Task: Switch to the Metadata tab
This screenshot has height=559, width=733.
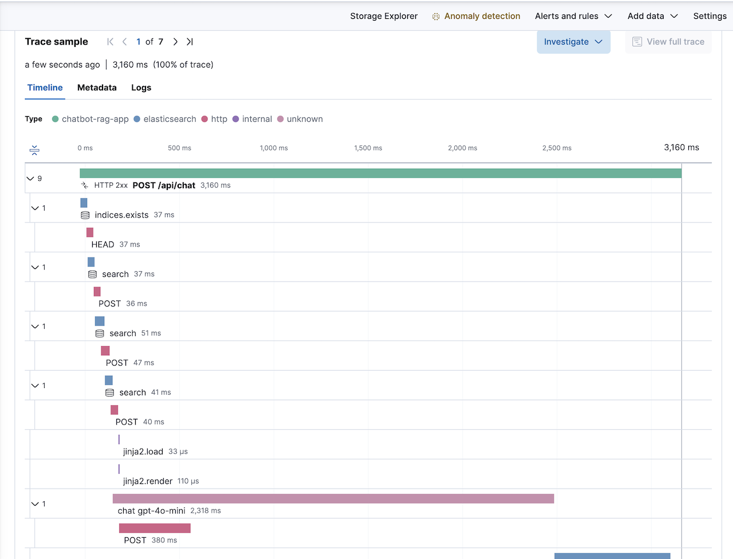Action: click(x=97, y=88)
